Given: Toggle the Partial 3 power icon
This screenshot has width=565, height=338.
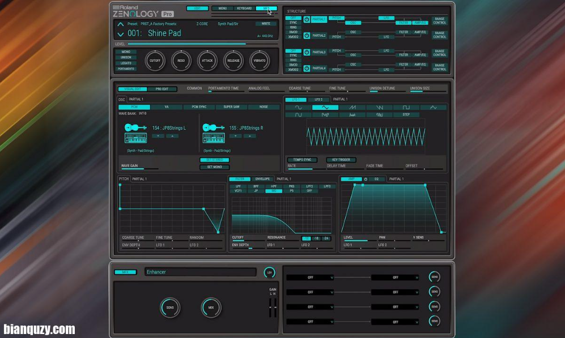Looking at the screenshot, I should (307, 52).
